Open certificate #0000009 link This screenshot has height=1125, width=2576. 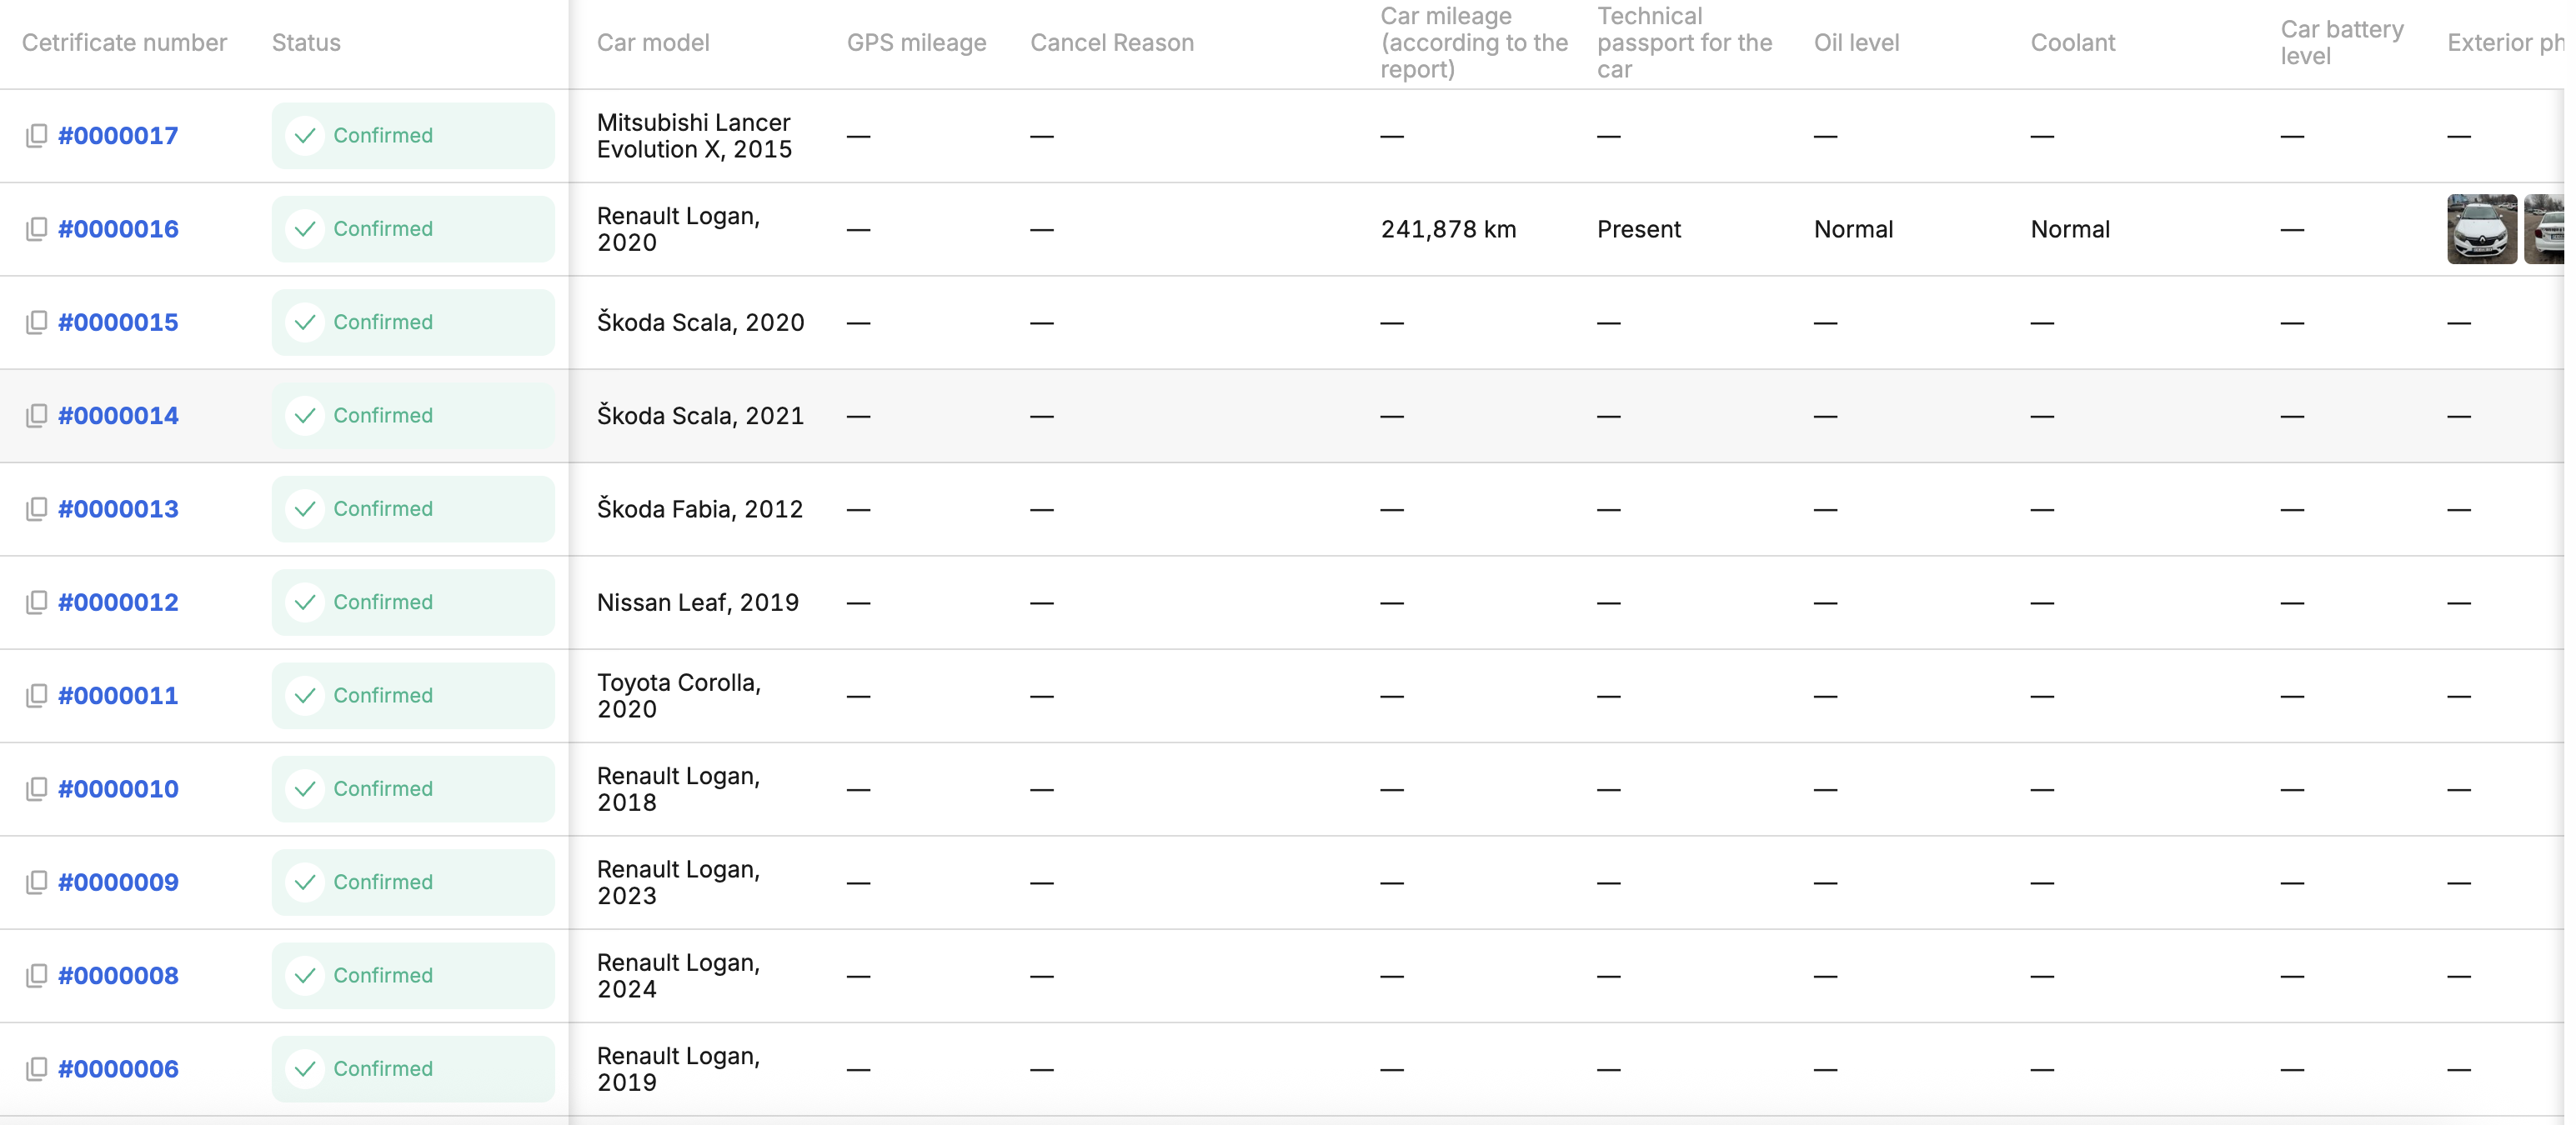click(x=118, y=882)
